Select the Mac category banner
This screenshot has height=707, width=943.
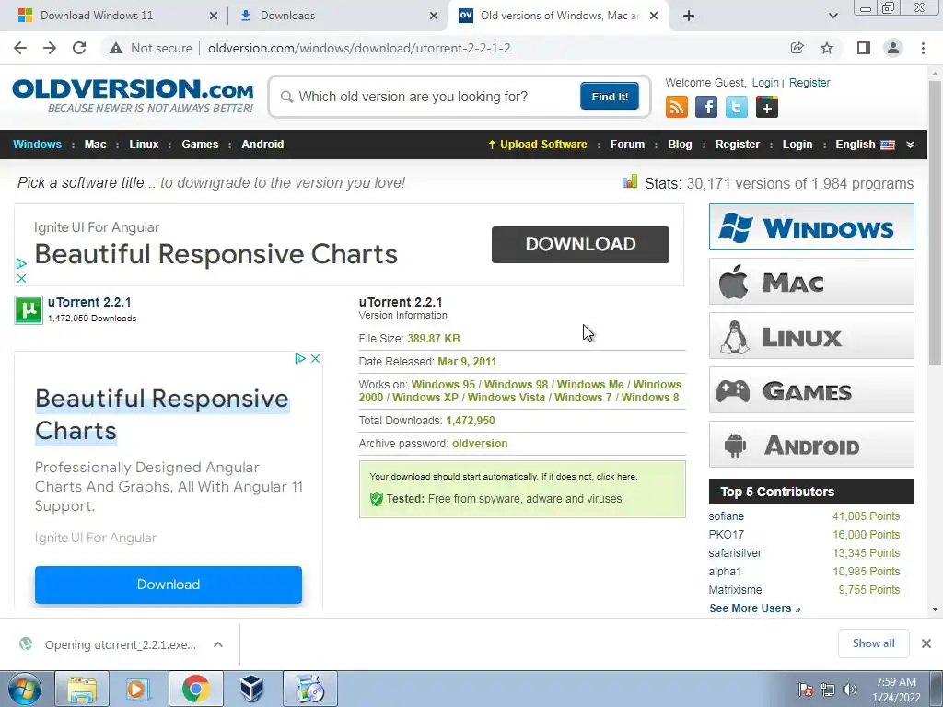[811, 282]
